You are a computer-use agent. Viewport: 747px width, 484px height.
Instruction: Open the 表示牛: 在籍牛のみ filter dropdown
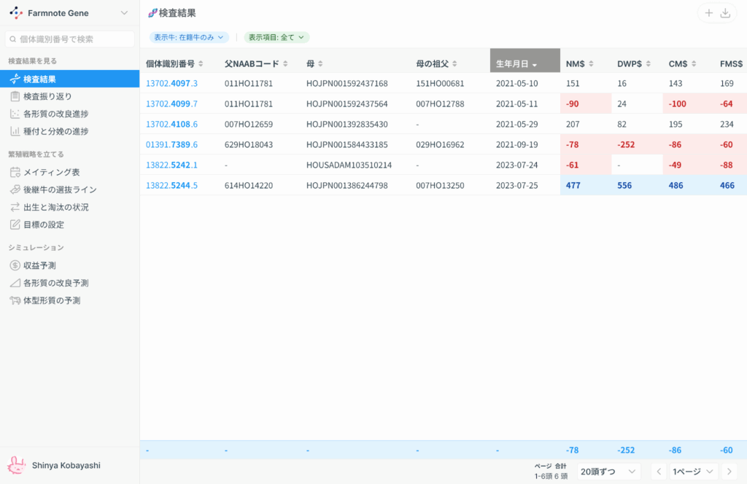(189, 37)
